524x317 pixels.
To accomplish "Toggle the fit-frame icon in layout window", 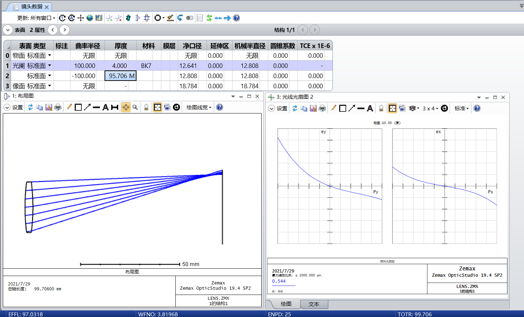I will 157,107.
